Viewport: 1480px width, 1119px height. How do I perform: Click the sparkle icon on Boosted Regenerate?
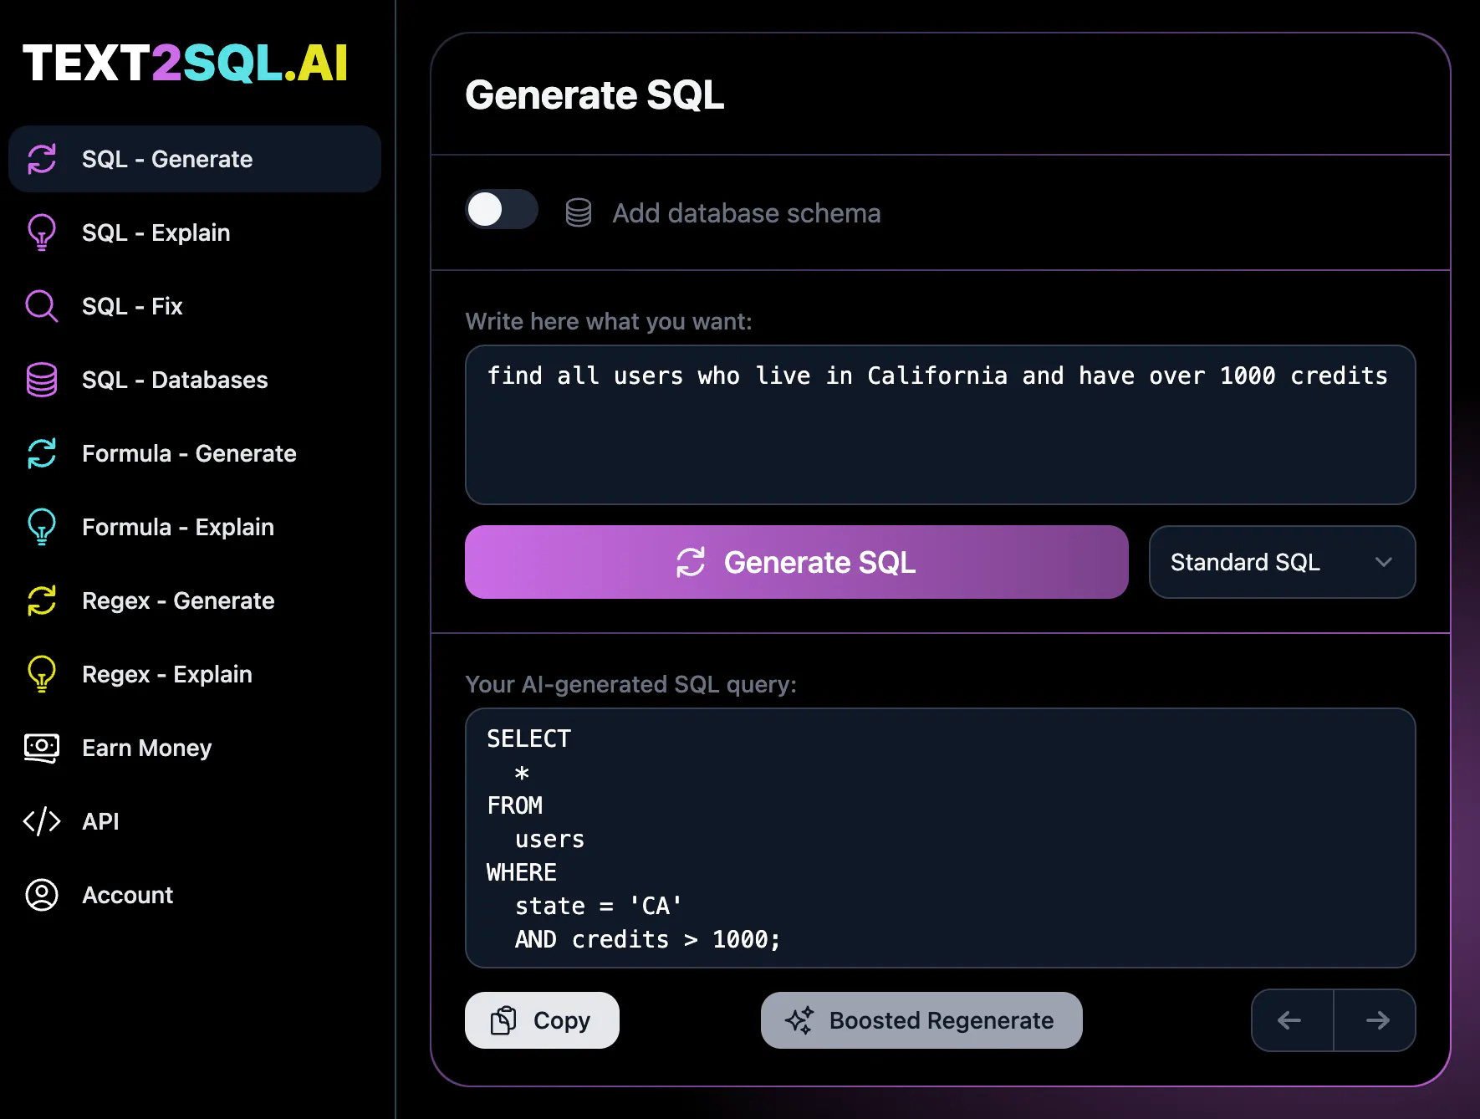799,1020
